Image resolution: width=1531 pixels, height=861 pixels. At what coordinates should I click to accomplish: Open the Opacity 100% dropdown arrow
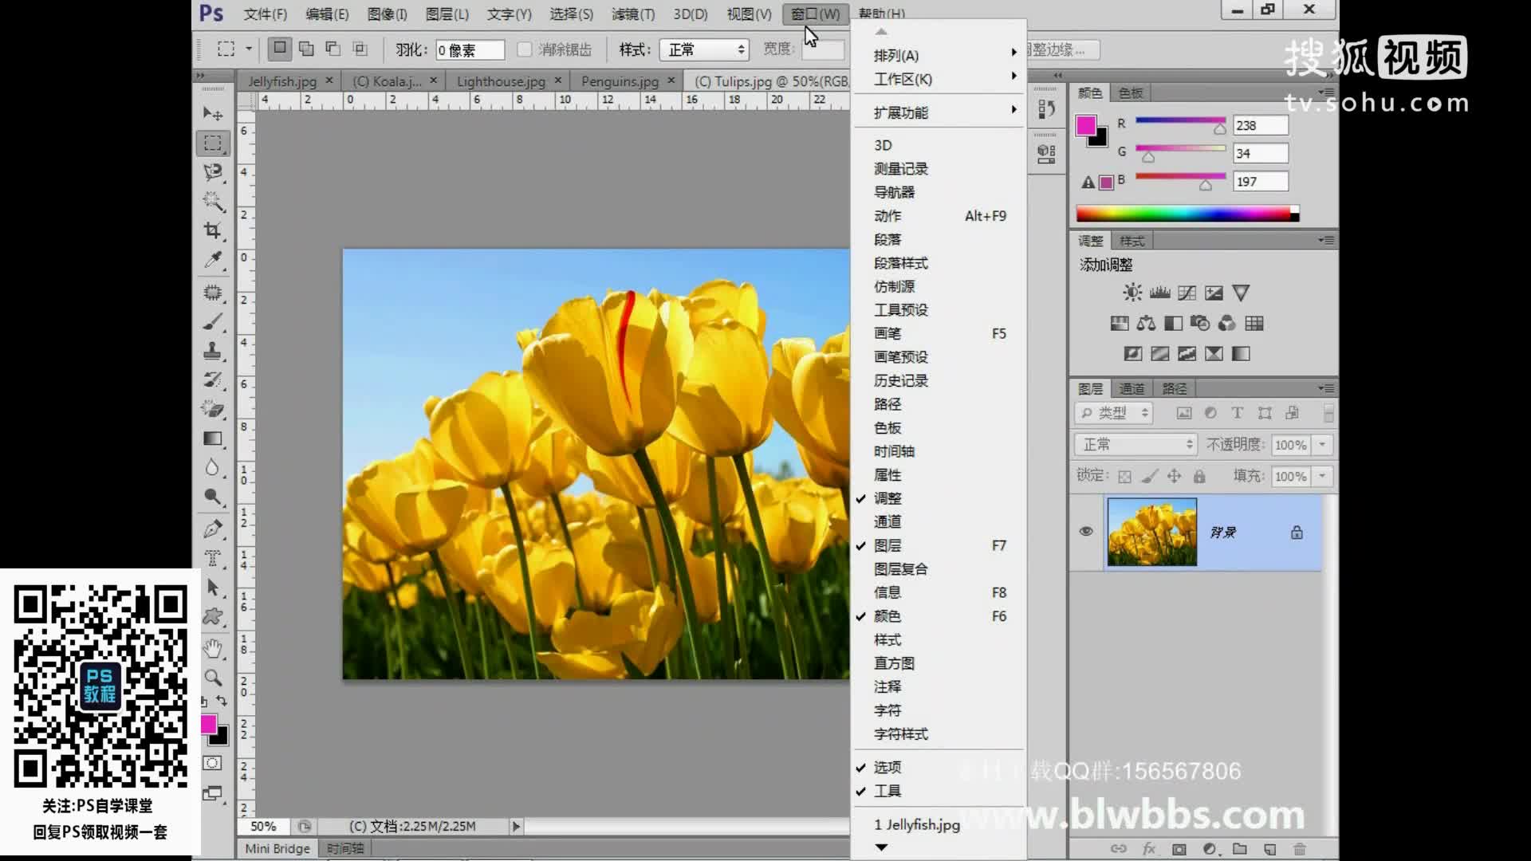tap(1323, 444)
